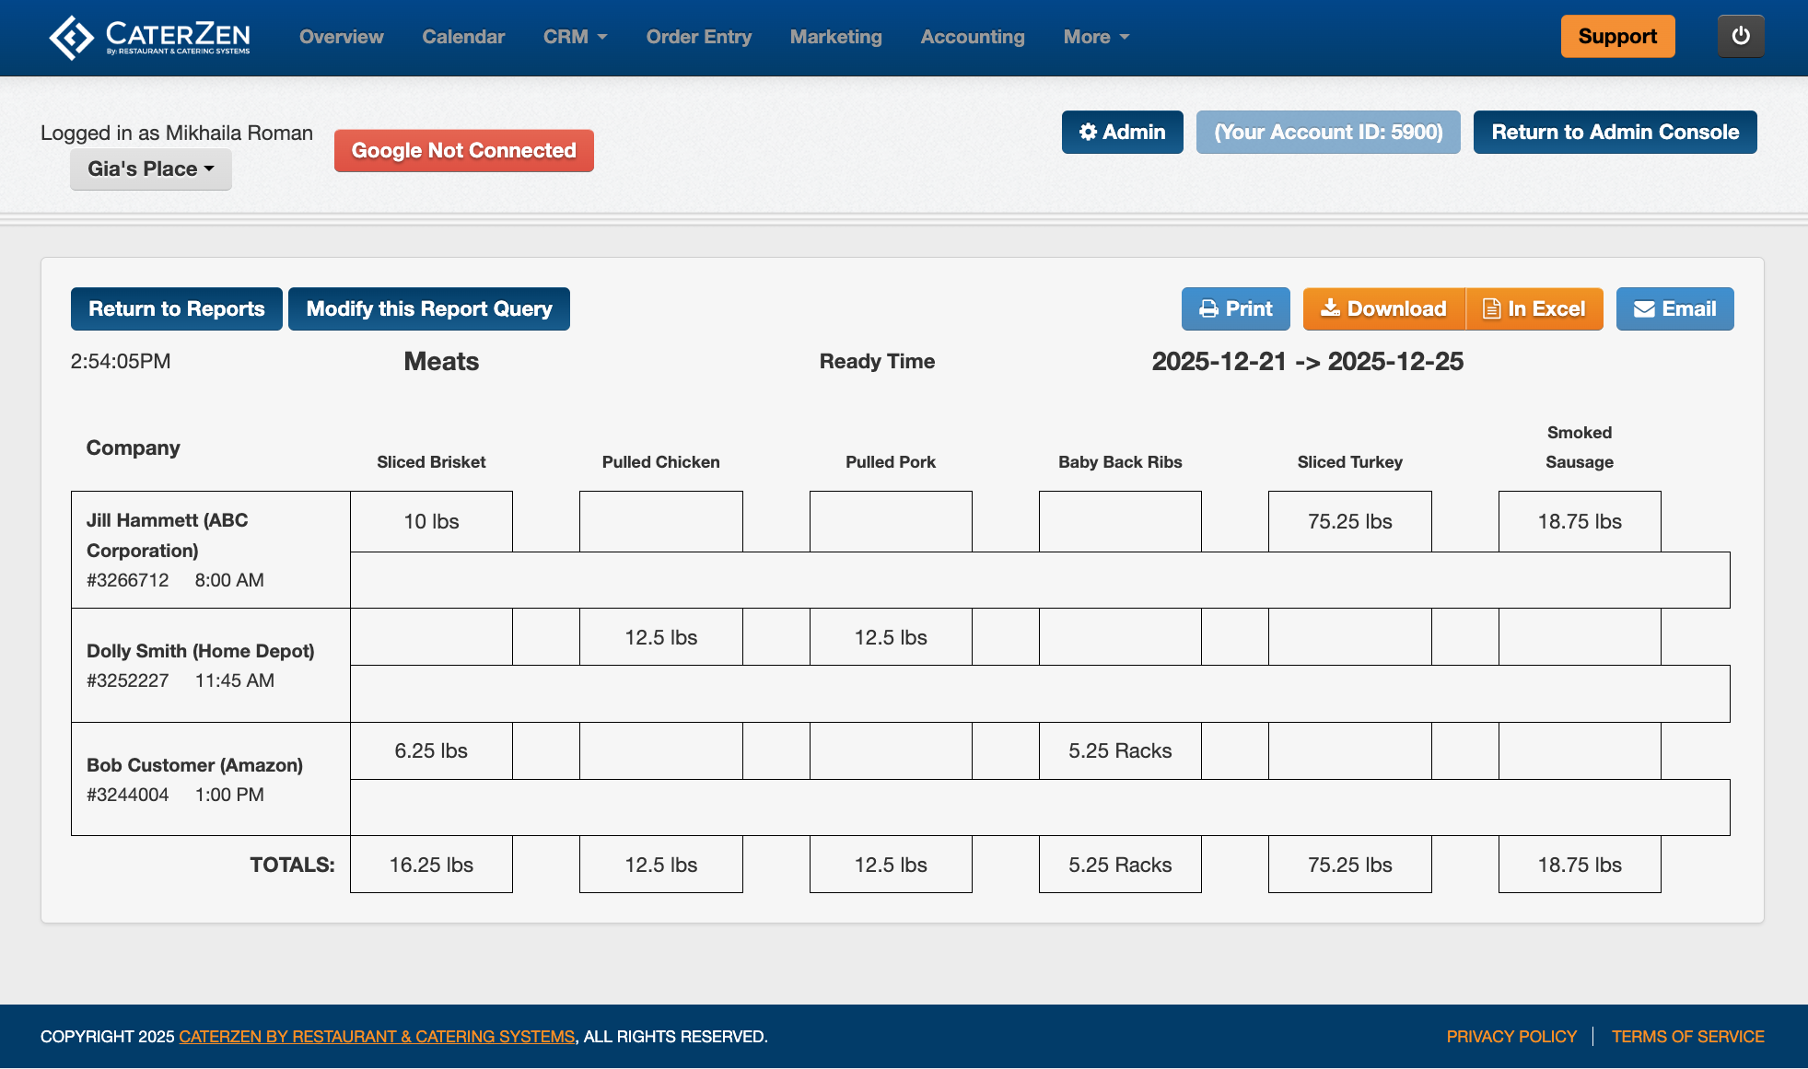Click the In Excel export button

1534,309
